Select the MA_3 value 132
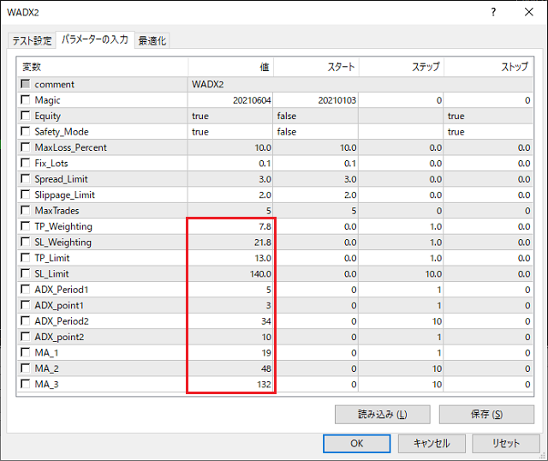Screen dimensions: 548x461 (230, 384)
